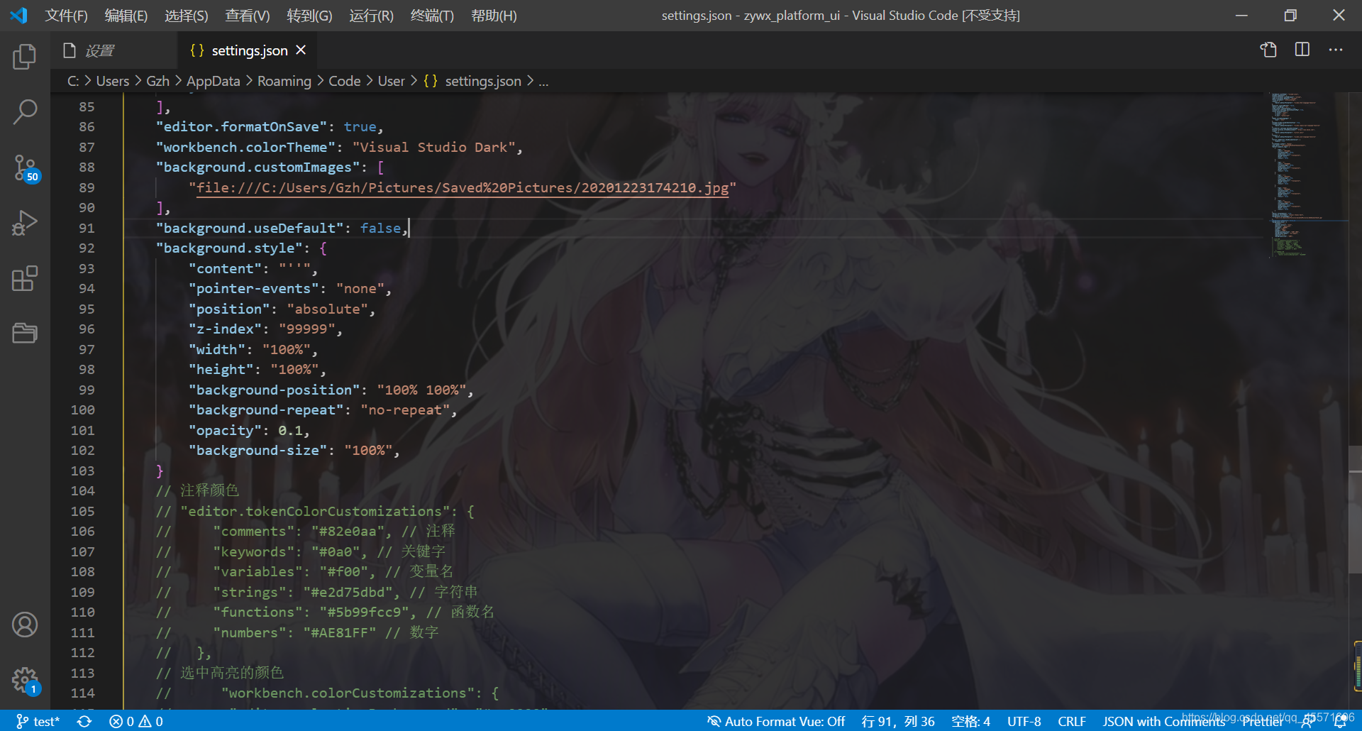The width and height of the screenshot is (1362, 731).
Task: Go to line via 行 91, 列 36 indicator
Action: tap(898, 721)
